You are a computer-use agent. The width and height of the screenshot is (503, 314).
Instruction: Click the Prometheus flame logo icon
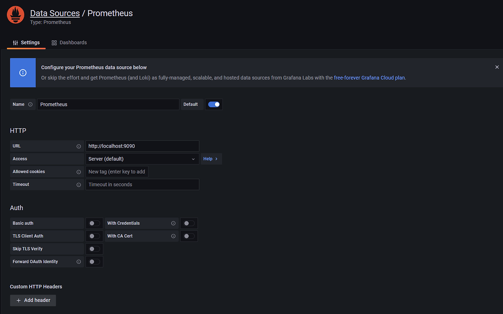(x=15, y=15)
